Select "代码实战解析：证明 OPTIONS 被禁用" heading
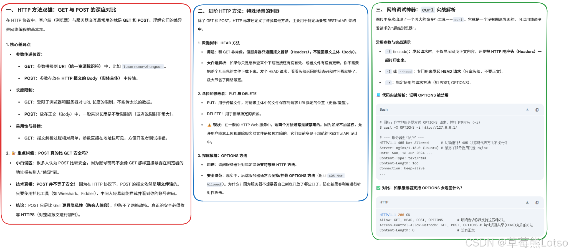 pos(415,95)
